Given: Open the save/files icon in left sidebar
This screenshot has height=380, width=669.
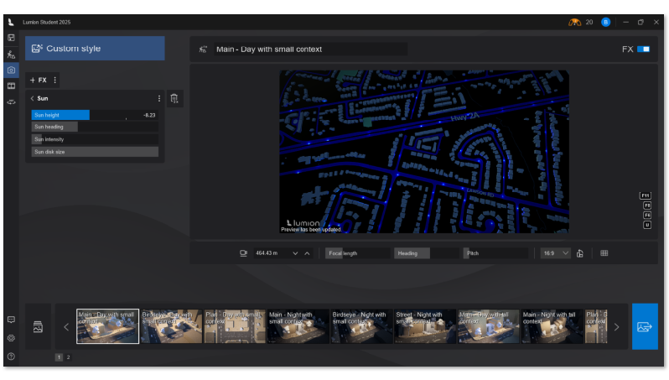Looking at the screenshot, I should [x=11, y=38].
